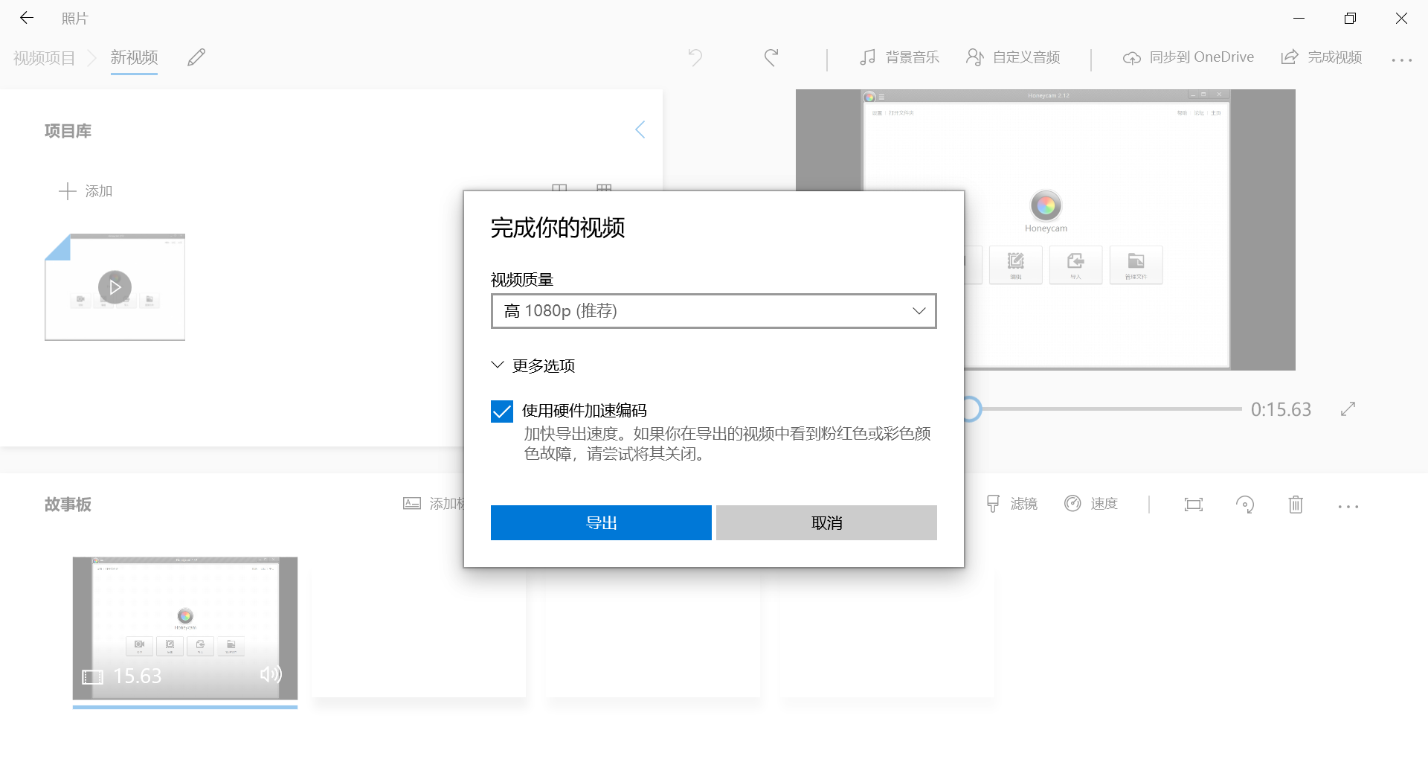This screenshot has width=1428, height=759.
Task: Go to 视频项目 breadcrumb
Action: coord(45,58)
